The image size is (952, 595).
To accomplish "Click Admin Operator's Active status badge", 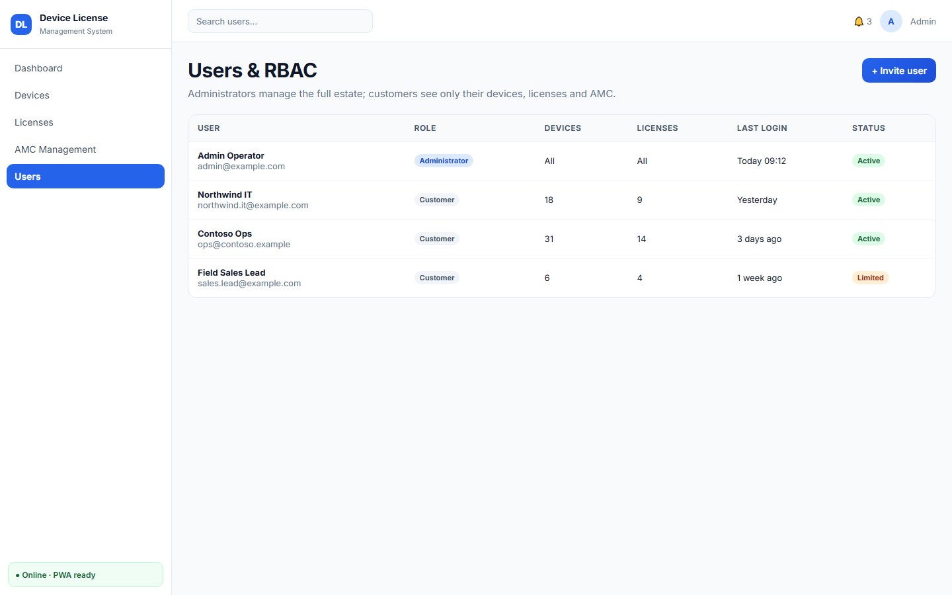I will coord(869,161).
